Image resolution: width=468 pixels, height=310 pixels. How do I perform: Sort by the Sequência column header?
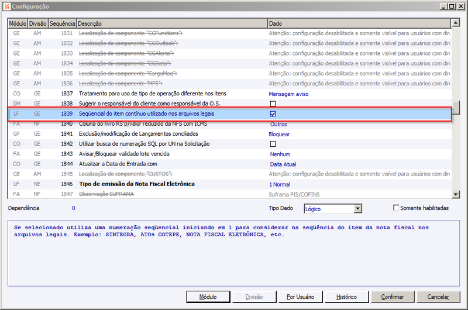point(62,23)
